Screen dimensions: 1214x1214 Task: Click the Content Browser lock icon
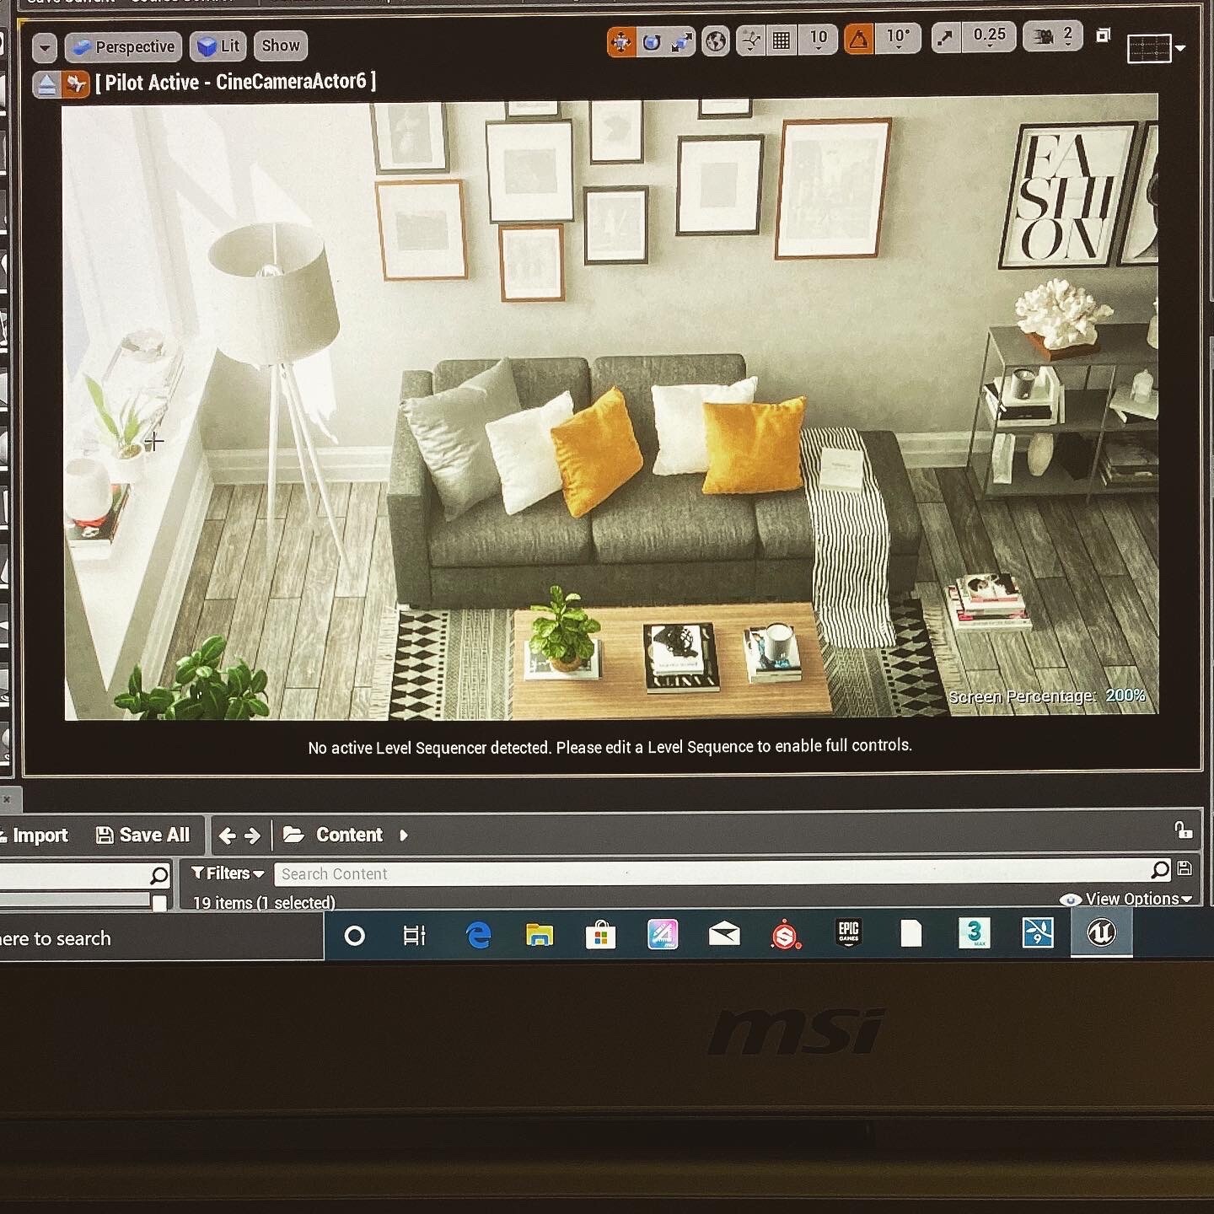(1184, 830)
